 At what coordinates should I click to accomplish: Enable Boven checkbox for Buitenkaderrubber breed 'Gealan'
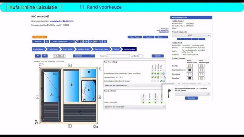(155, 81)
